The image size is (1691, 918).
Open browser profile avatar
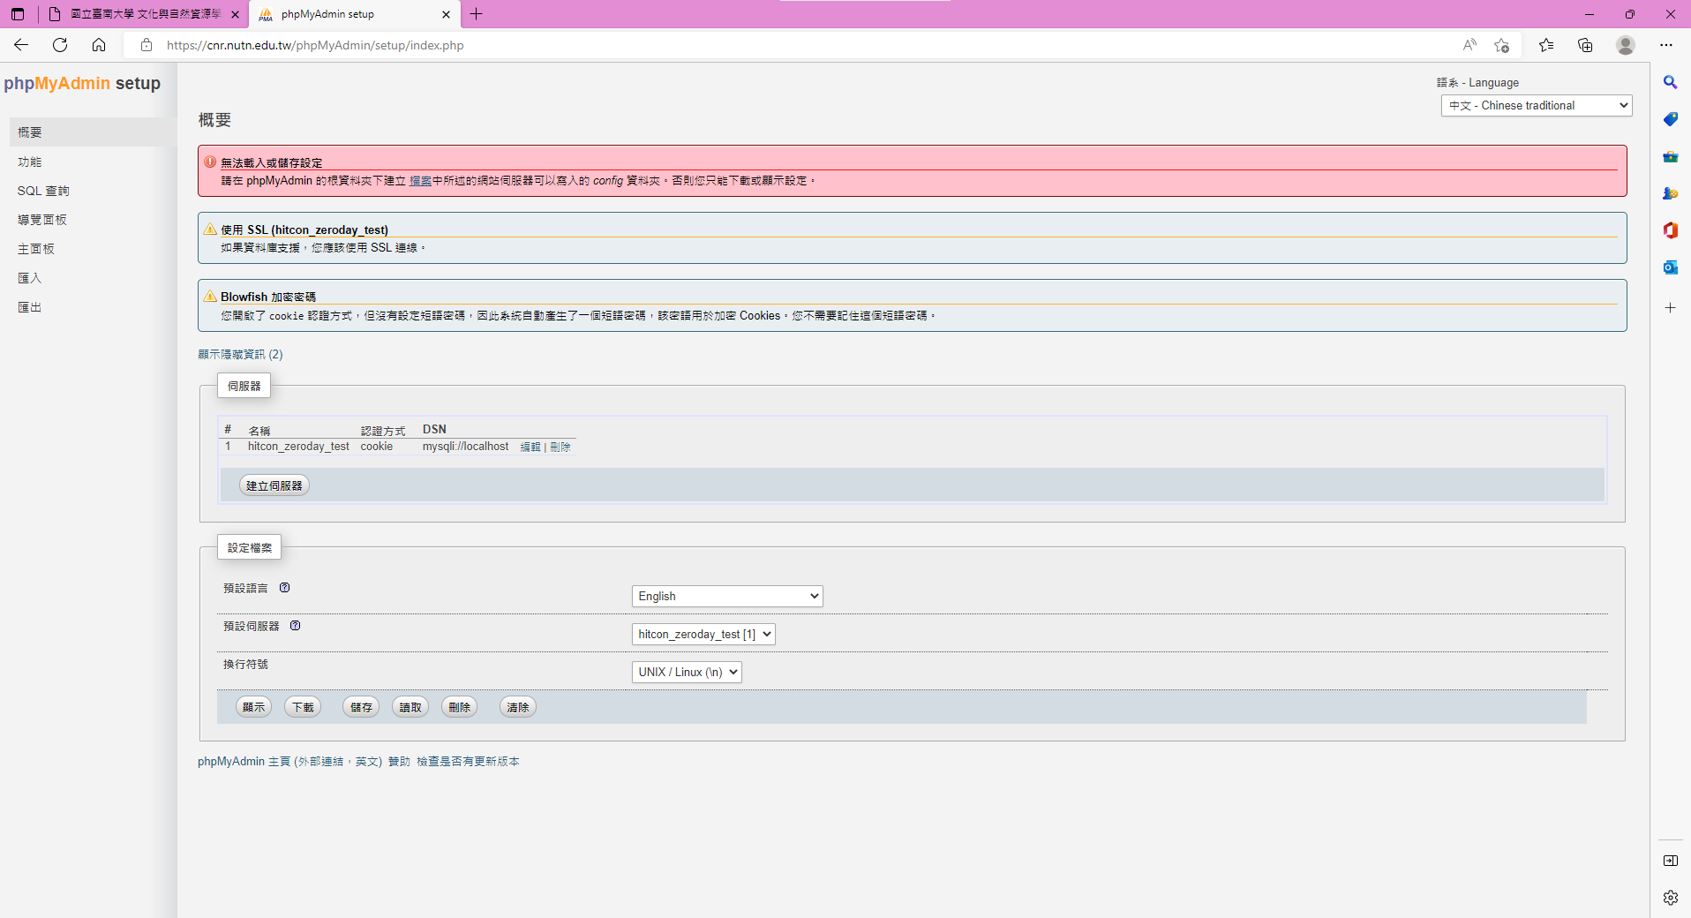click(1626, 45)
